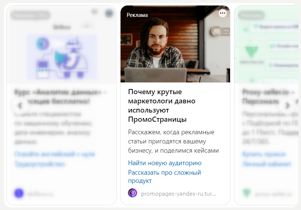Open the photo of man with laptop
This screenshot has height=210, width=301.
175,44
